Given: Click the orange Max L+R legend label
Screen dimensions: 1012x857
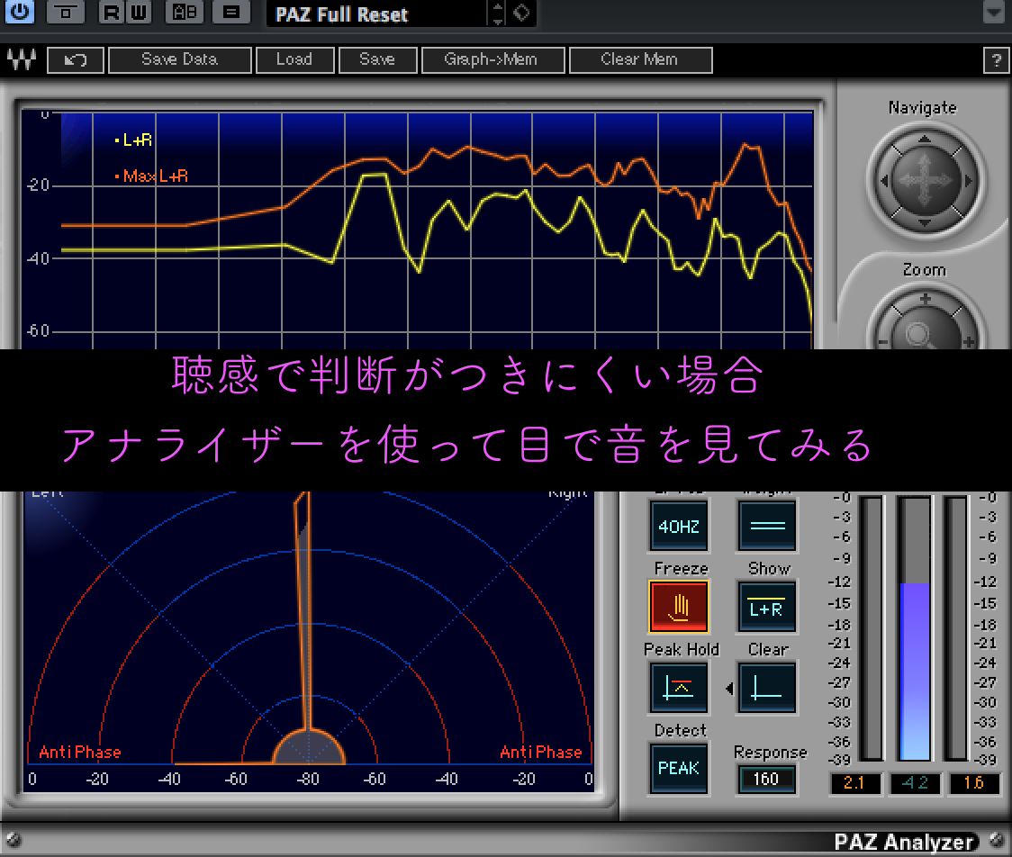Looking at the screenshot, I should (151, 176).
